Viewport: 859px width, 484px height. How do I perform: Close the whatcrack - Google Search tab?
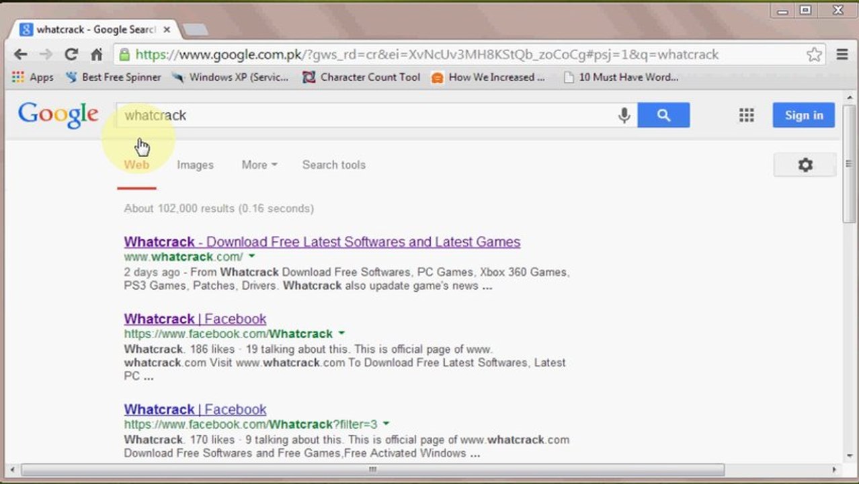167,30
